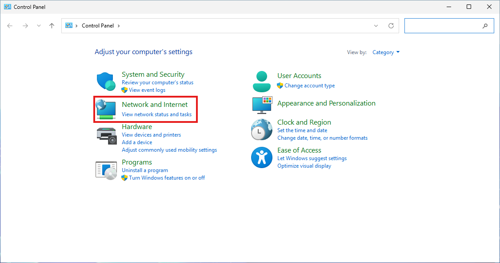Open the View by Category dropdown
The image size is (500, 263).
coord(386,52)
